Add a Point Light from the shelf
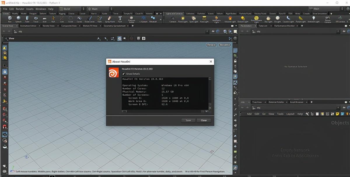 pos(183,19)
